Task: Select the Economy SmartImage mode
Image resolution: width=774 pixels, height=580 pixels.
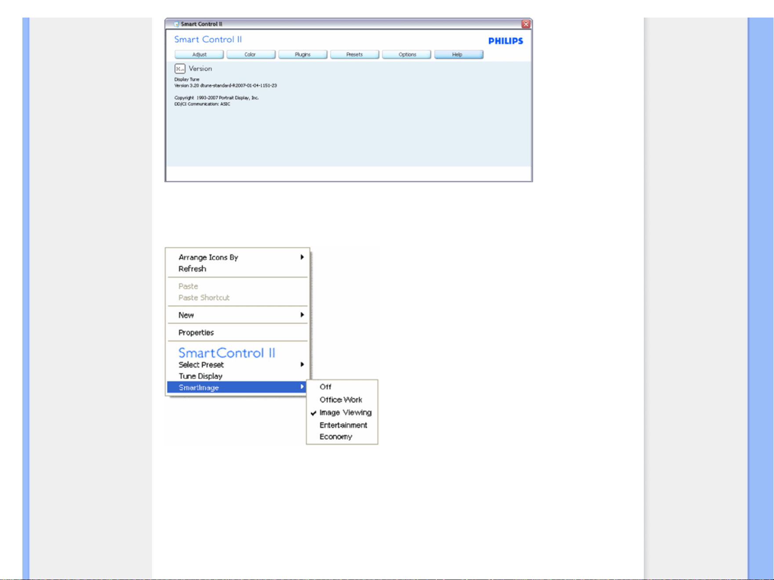Action: (342, 437)
